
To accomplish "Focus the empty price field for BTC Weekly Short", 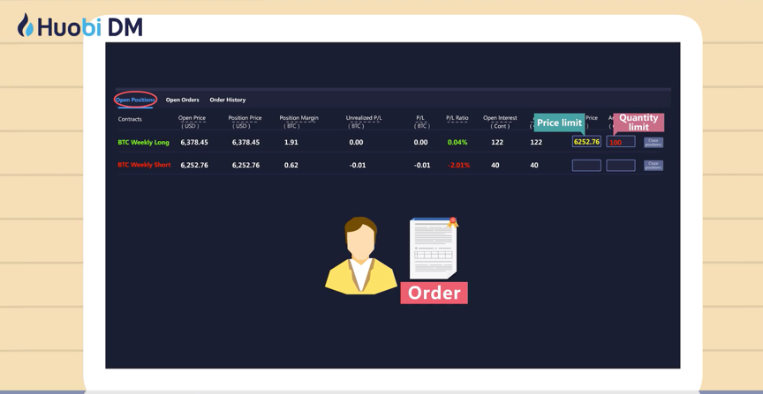I will point(586,165).
